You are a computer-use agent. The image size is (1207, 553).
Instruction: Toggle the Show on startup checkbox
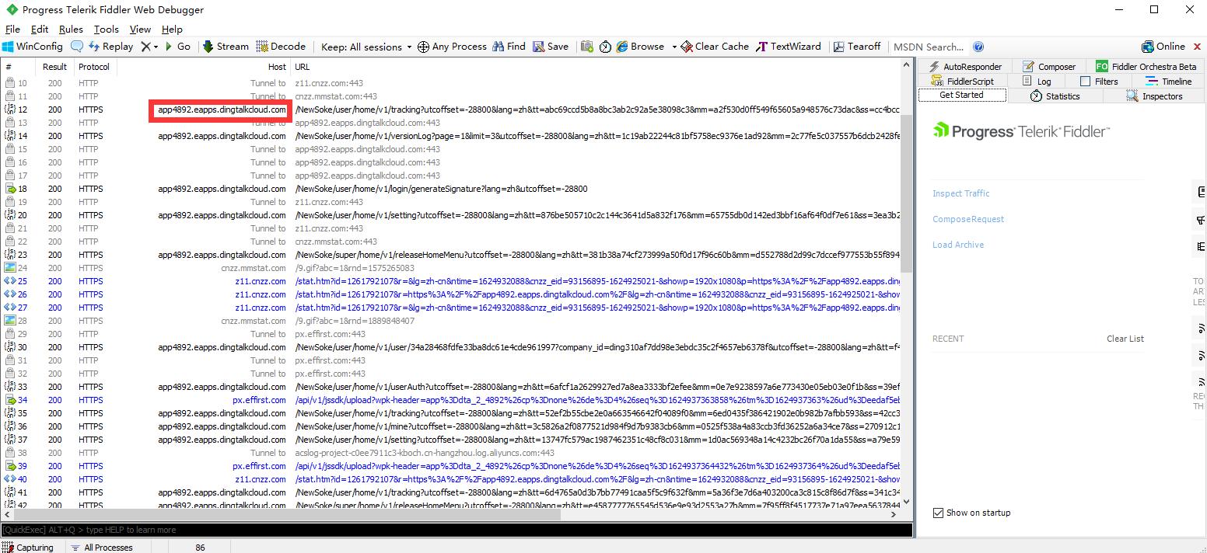(x=938, y=513)
